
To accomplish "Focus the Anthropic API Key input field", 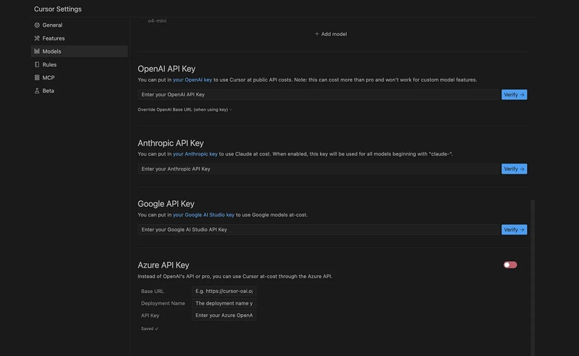I will 318,169.
